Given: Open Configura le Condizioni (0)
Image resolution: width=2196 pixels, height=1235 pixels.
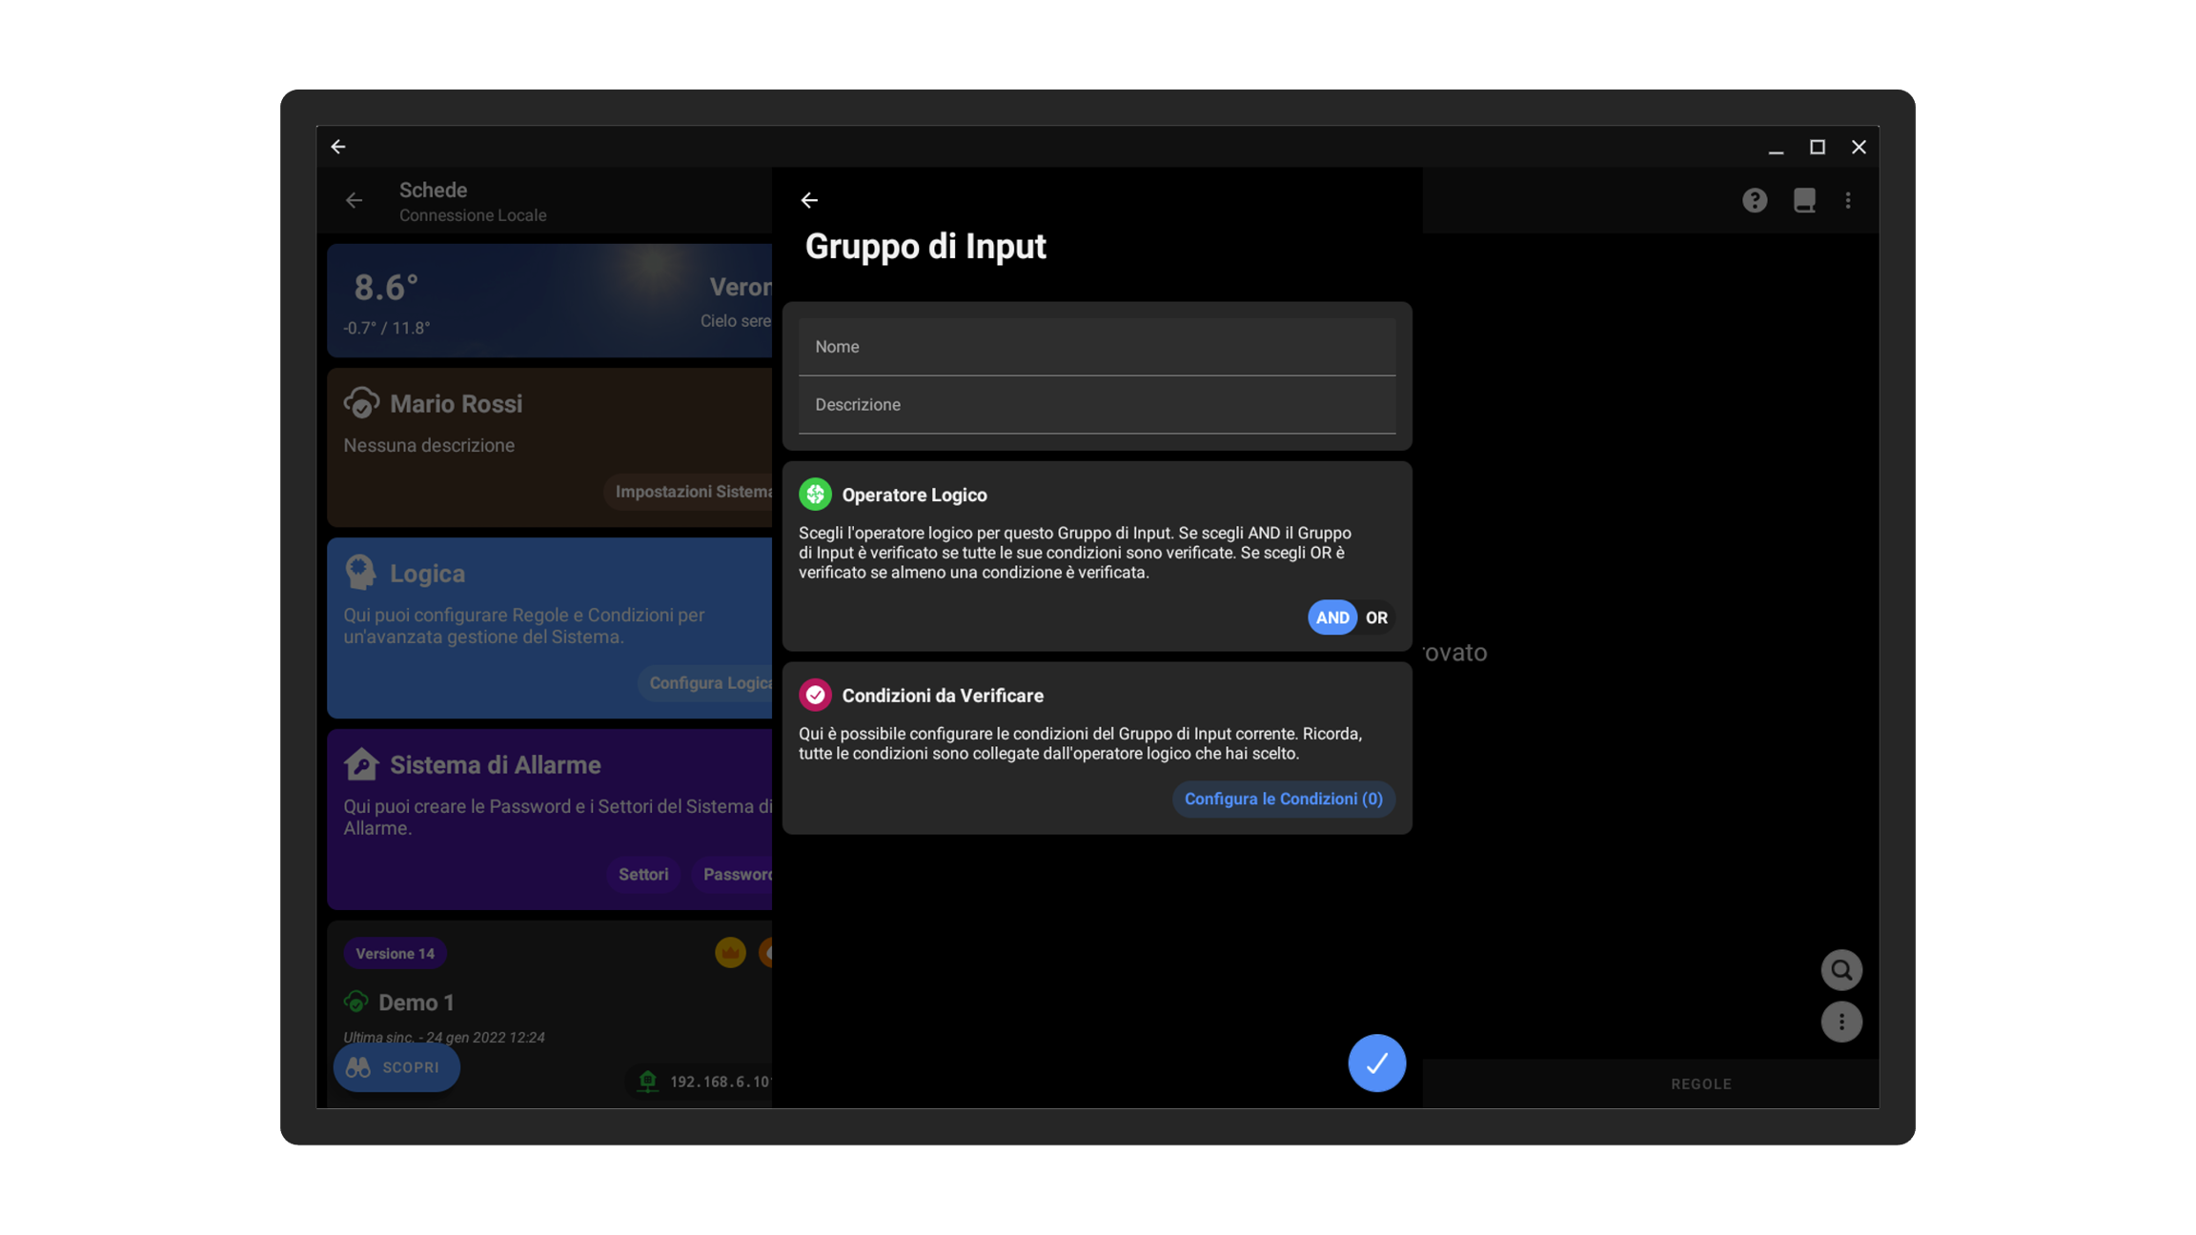Looking at the screenshot, I should pos(1283,799).
